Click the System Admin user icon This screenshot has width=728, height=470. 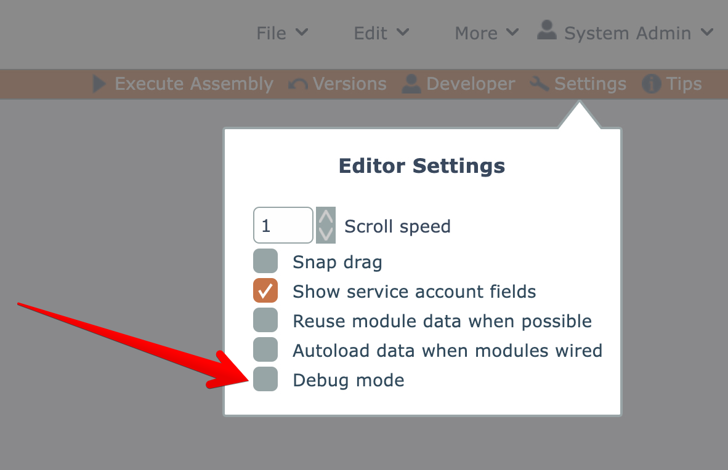pyautogui.click(x=547, y=31)
